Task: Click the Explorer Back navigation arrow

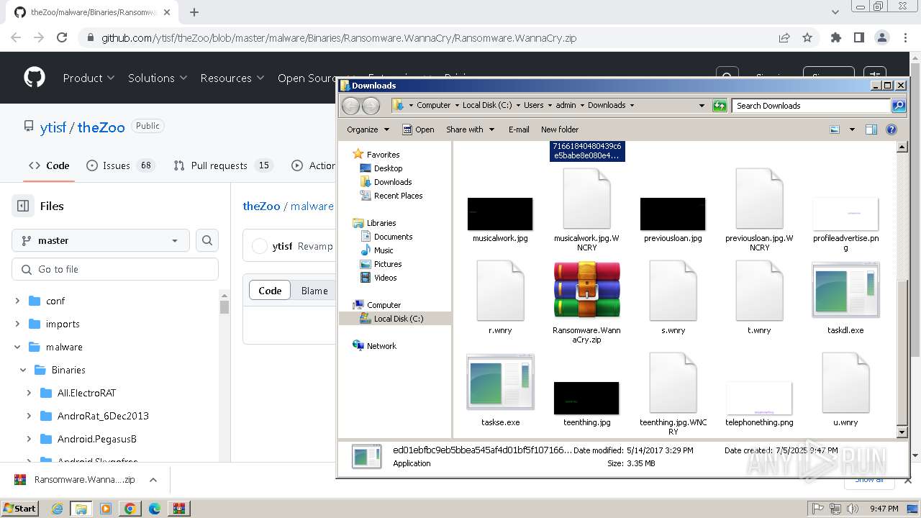Action: (350, 106)
